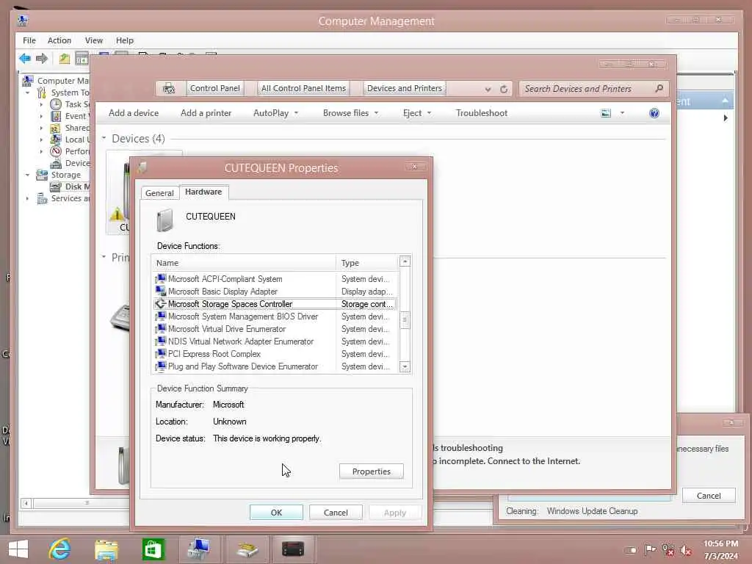Open Devices and Printers help icon

654,113
